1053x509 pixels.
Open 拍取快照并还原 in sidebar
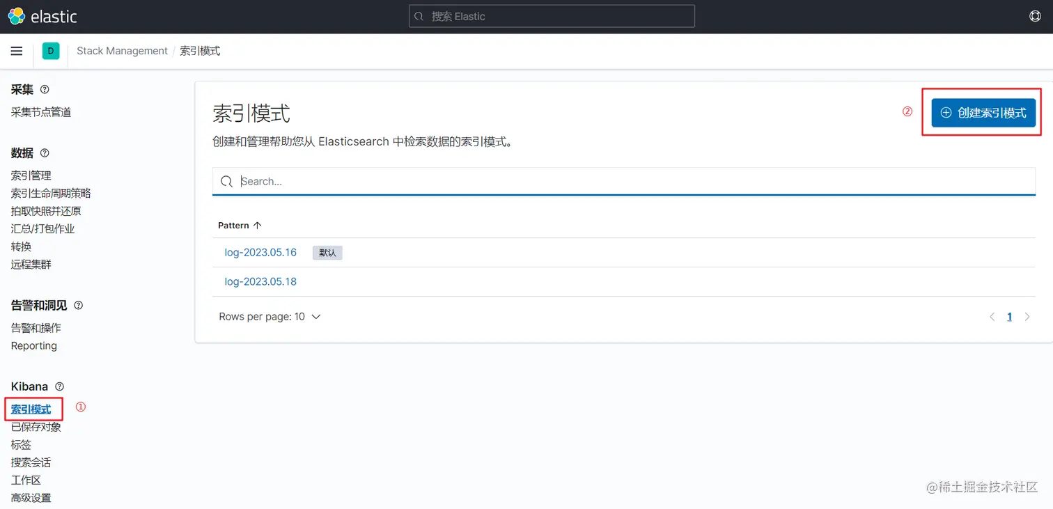coord(46,211)
